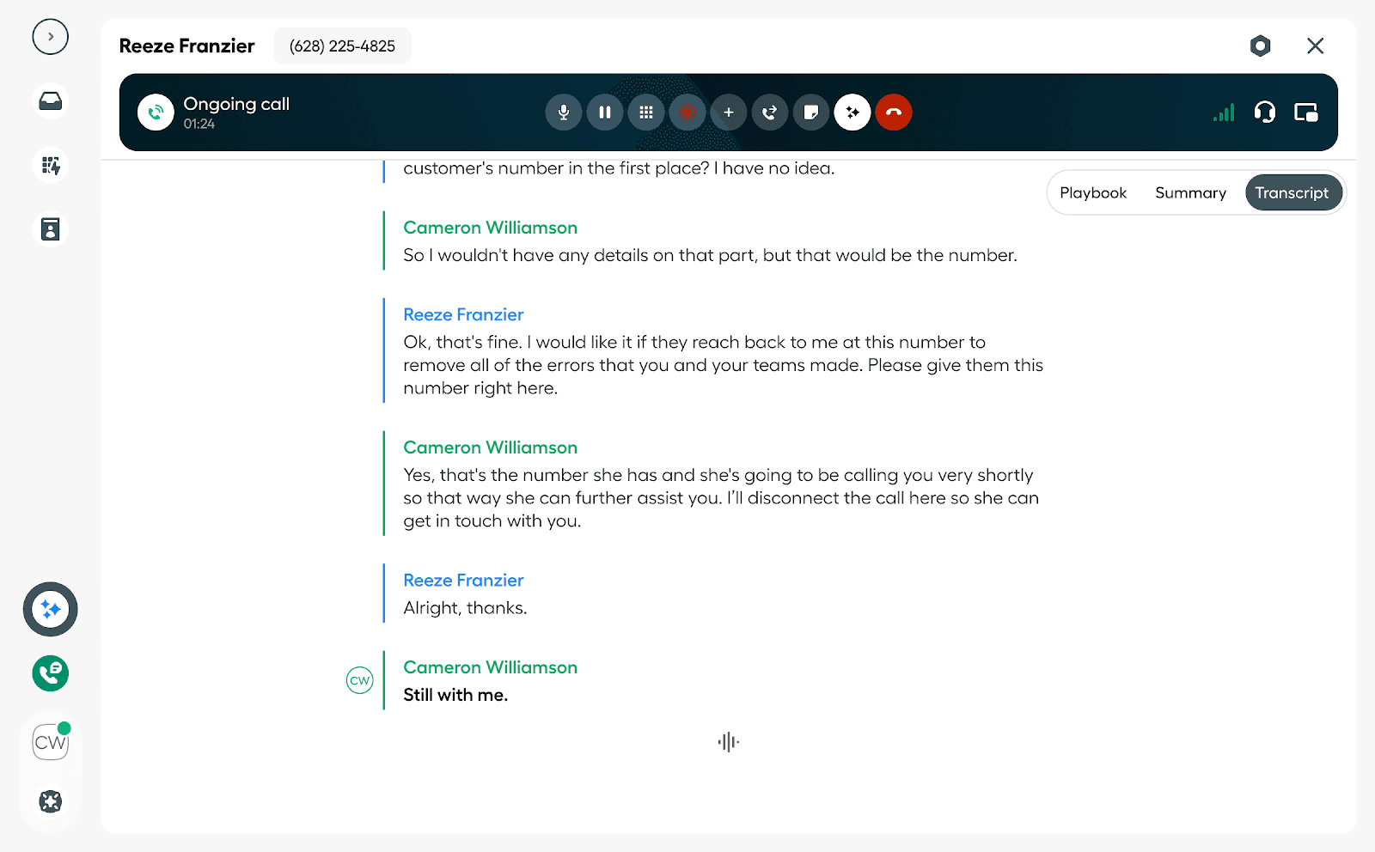
Task: Pause the ongoing call (hold)
Action: (x=605, y=113)
